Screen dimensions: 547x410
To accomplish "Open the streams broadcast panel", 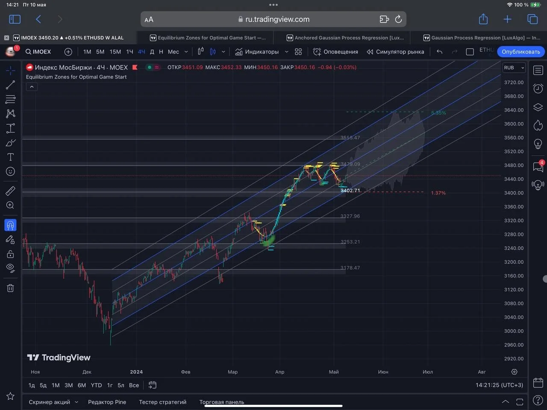I will click(x=538, y=185).
